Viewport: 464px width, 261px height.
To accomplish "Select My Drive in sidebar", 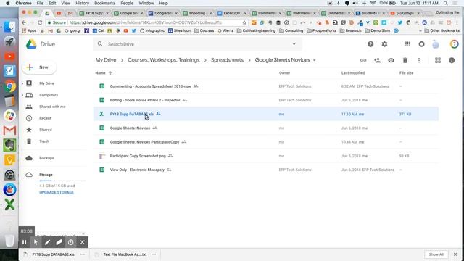I will tap(46, 83).
